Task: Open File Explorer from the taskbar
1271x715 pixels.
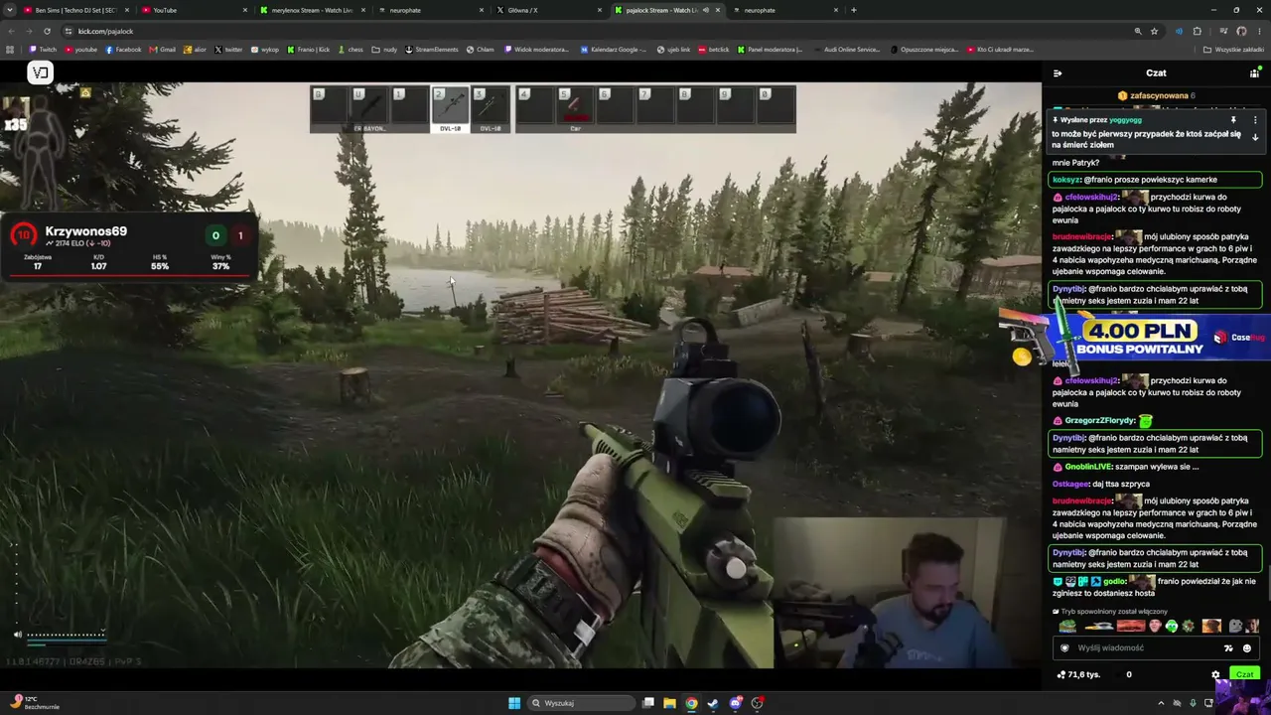Action: 669,703
